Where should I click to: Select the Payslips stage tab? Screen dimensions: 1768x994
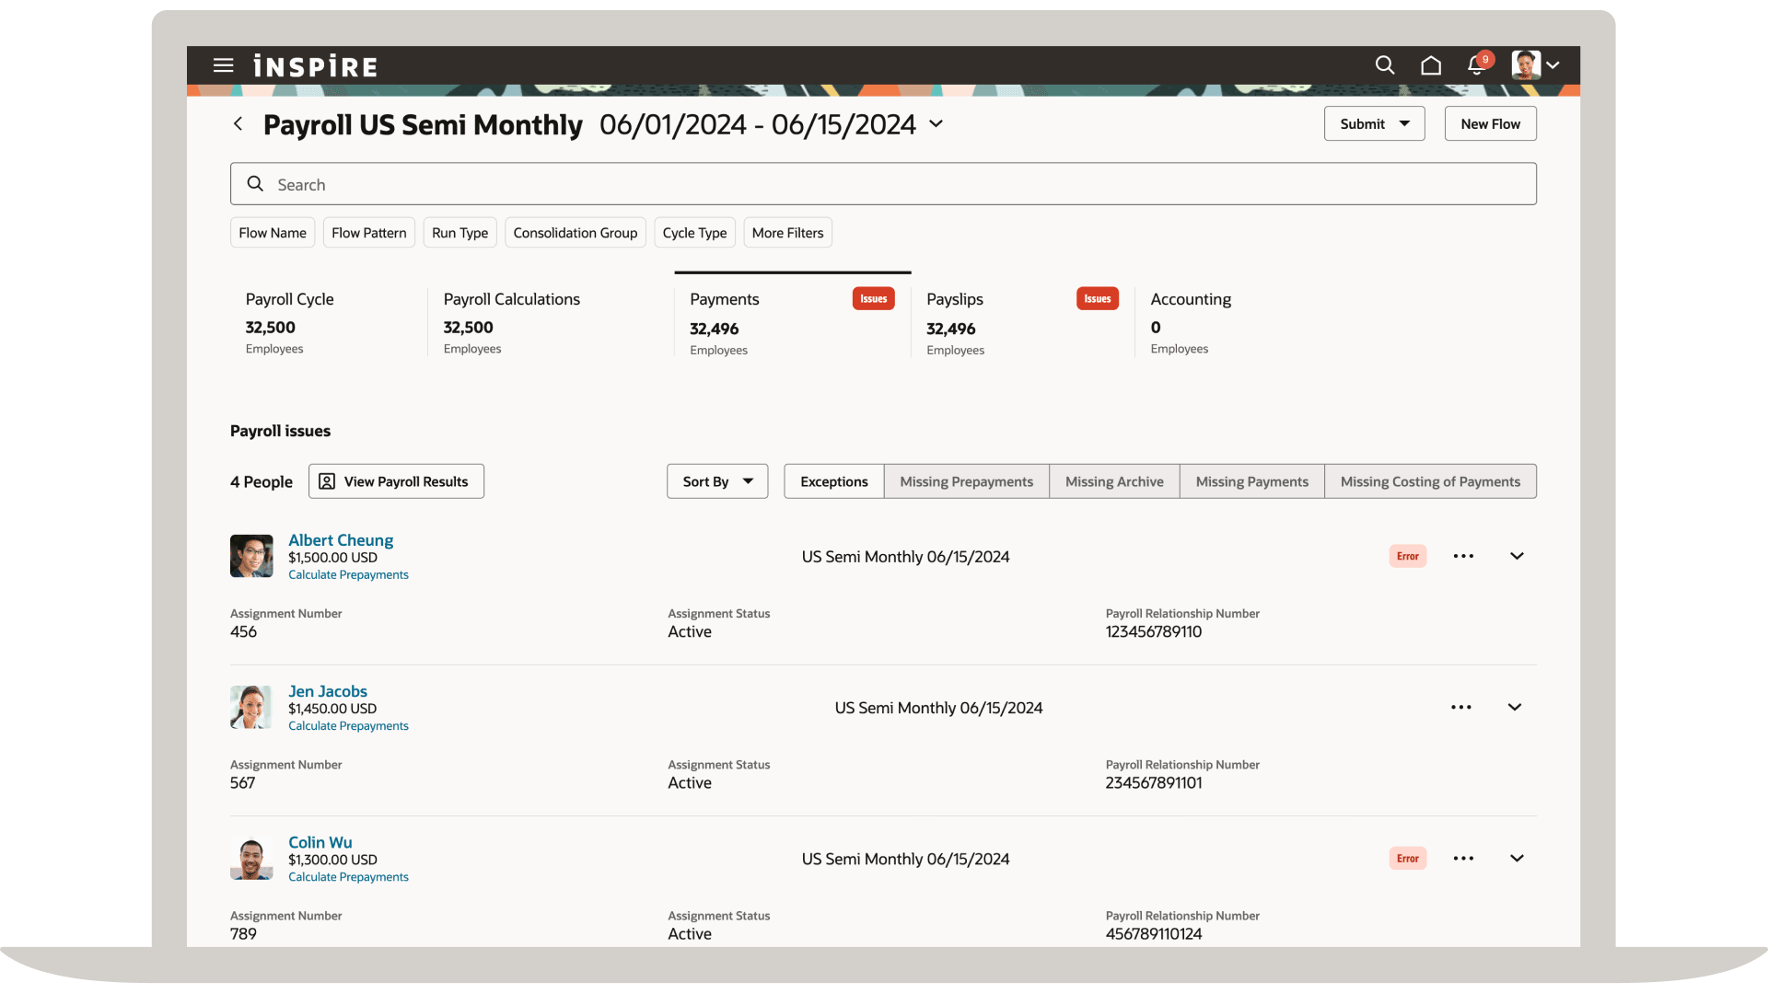click(955, 300)
